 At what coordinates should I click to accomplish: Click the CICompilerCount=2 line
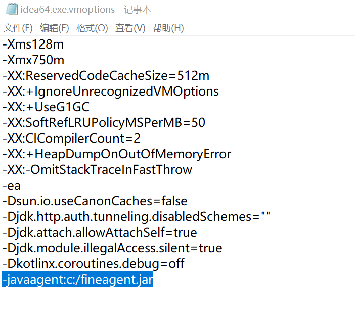click(x=71, y=139)
